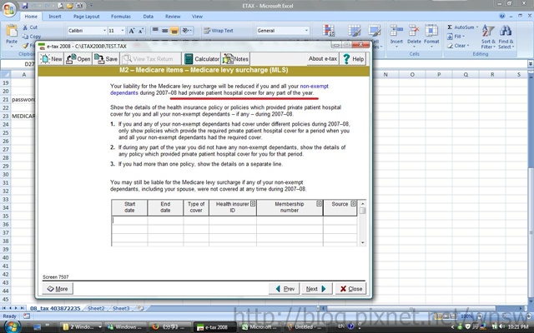This screenshot has width=534, height=333.
Task: Switch to the Sheet2 worksheet tab
Action: [96, 309]
